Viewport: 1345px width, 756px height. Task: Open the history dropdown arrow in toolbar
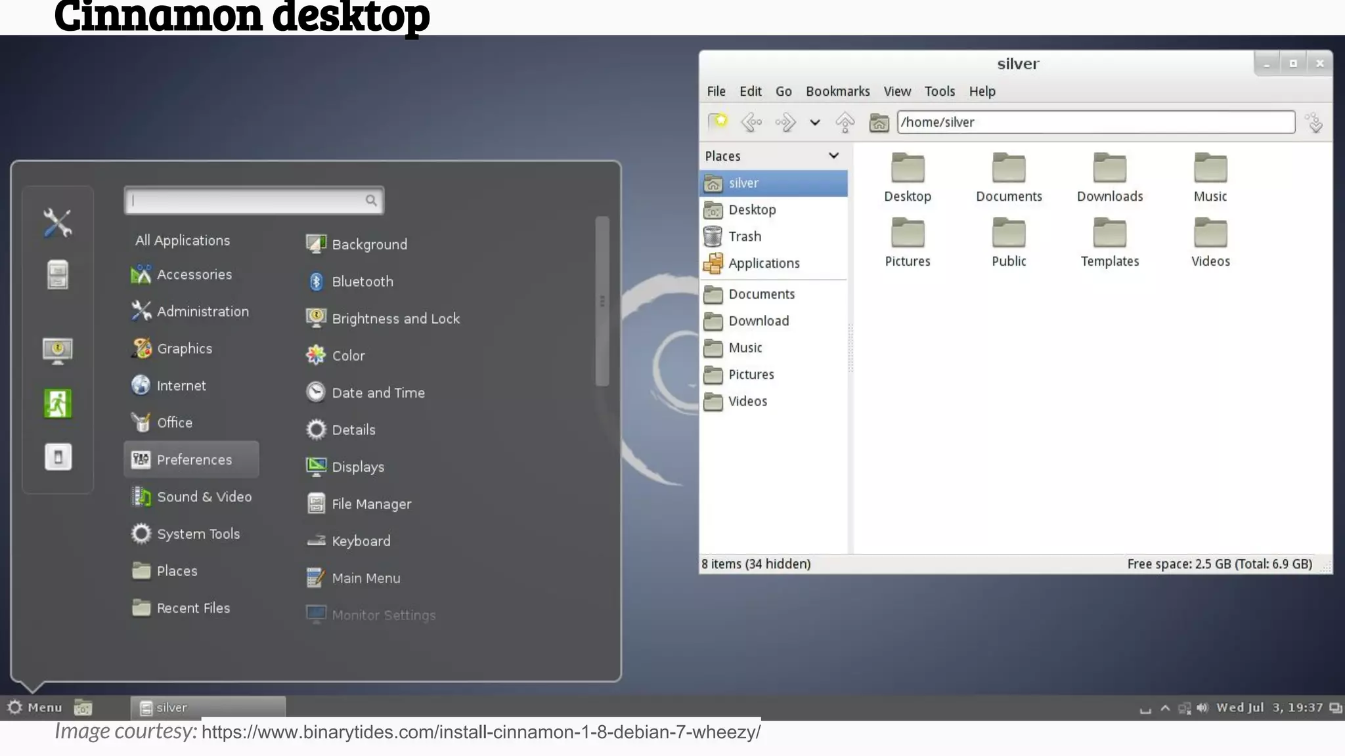coord(815,123)
